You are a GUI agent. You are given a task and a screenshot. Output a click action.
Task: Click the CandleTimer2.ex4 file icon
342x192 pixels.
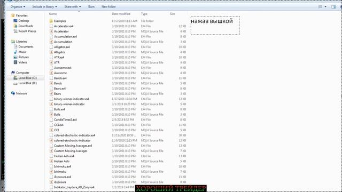(x=51, y=119)
